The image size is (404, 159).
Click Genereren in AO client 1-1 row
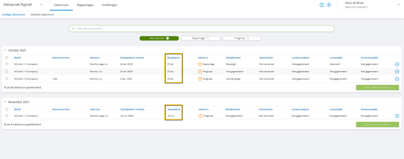coord(334,64)
